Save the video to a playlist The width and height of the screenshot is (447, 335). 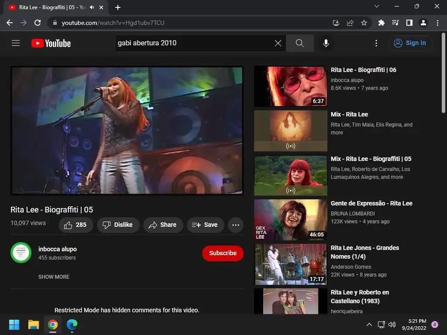coord(205,225)
